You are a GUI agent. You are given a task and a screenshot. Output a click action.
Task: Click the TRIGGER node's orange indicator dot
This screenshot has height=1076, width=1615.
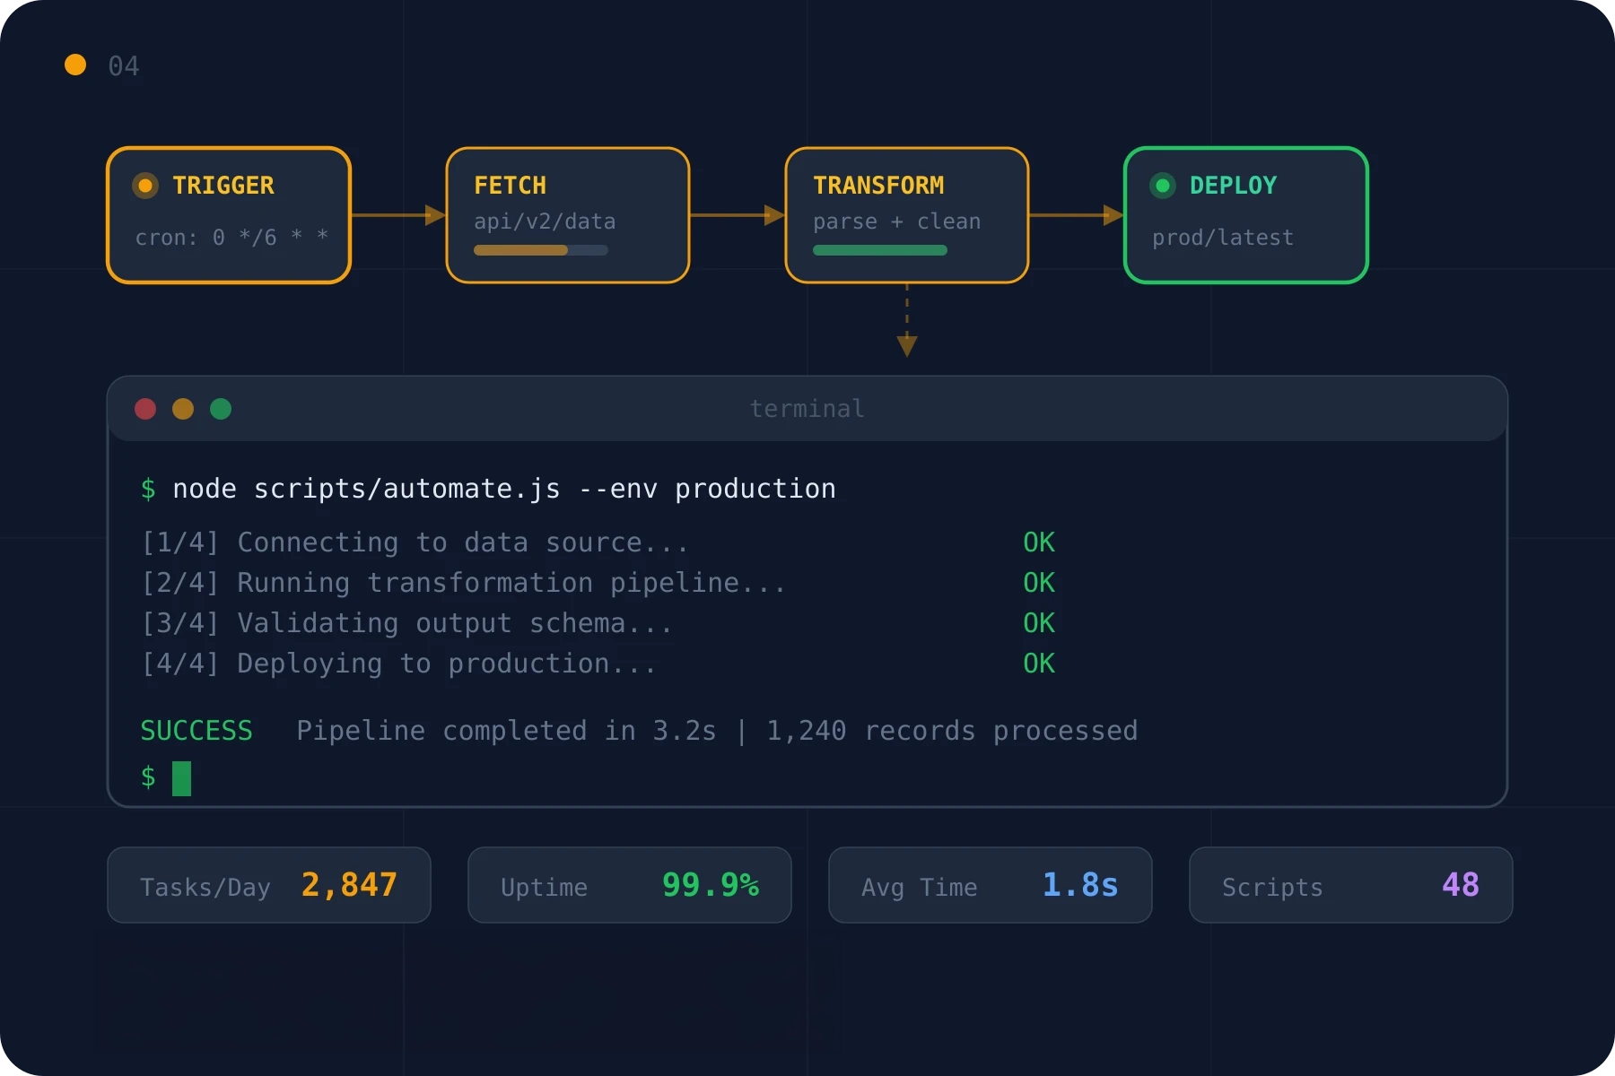[x=145, y=186]
